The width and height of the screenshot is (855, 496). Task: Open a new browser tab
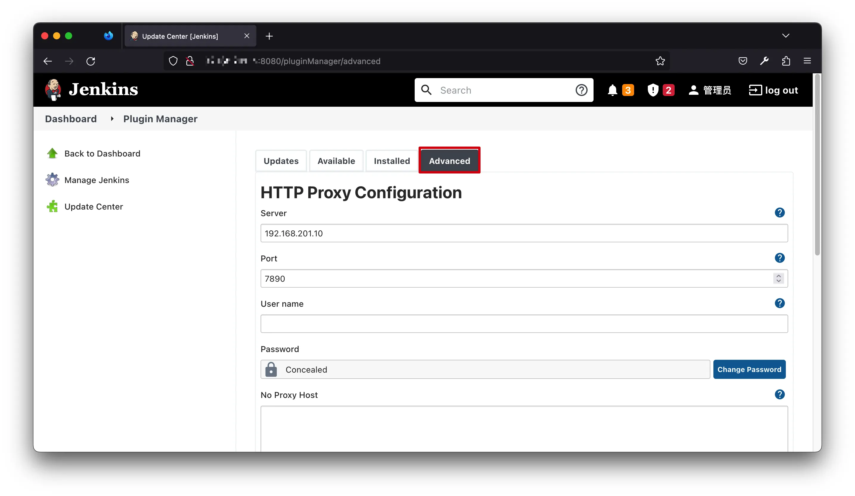[269, 36]
